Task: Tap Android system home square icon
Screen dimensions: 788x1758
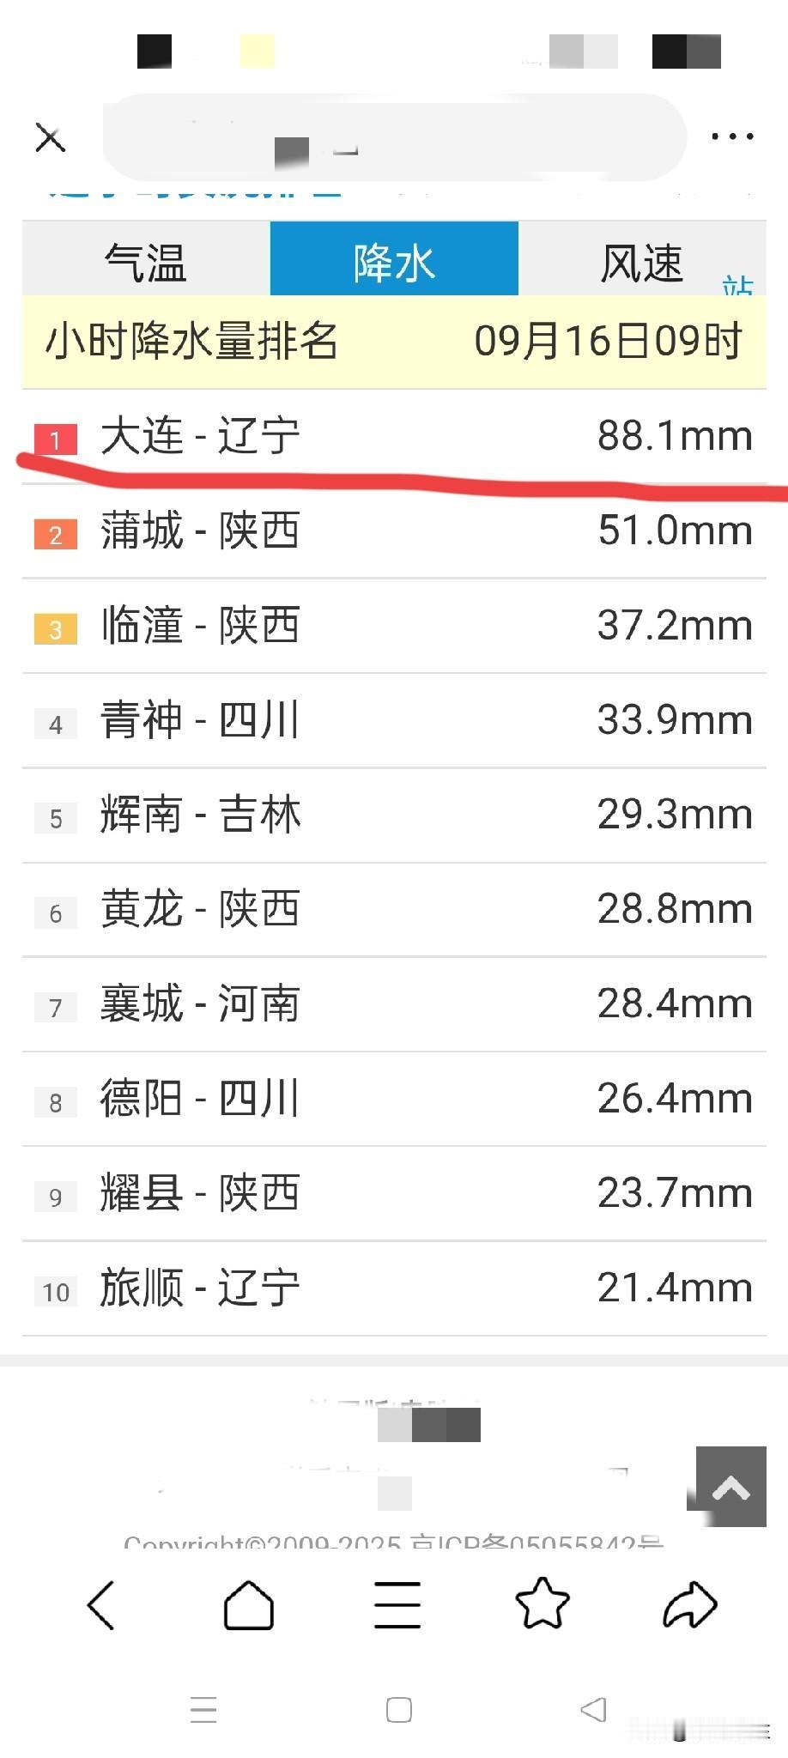Action: click(x=399, y=1710)
